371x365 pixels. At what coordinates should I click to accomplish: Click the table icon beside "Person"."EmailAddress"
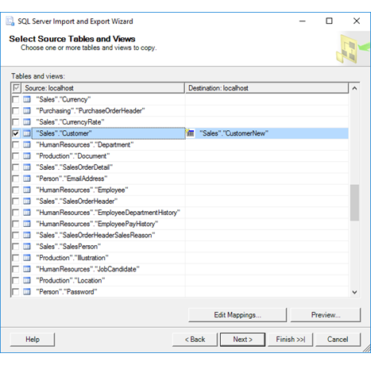point(27,179)
